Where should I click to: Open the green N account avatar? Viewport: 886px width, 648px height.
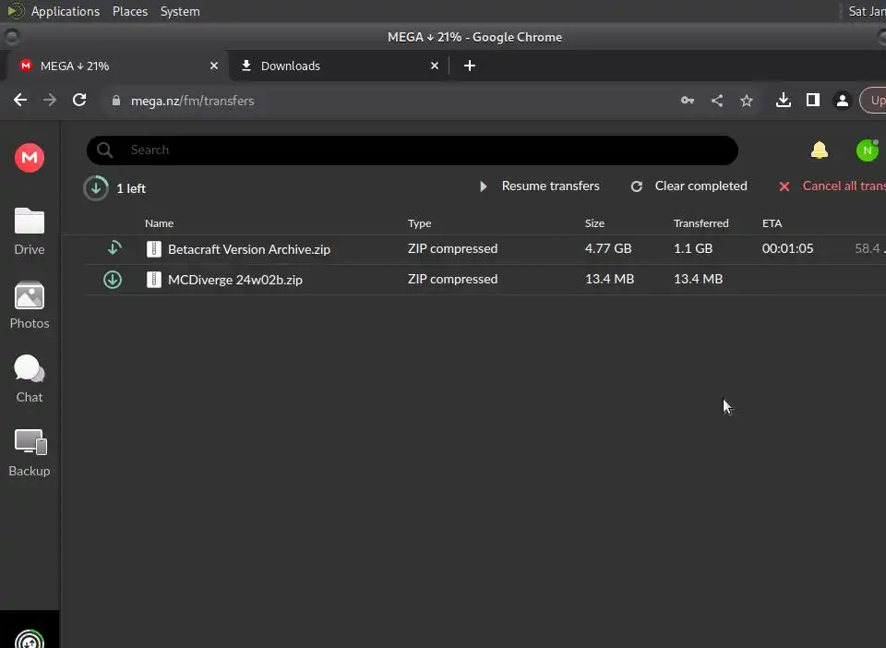pyautogui.click(x=868, y=150)
